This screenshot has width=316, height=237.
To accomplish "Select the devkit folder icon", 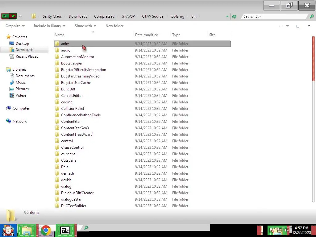I will (57, 180).
